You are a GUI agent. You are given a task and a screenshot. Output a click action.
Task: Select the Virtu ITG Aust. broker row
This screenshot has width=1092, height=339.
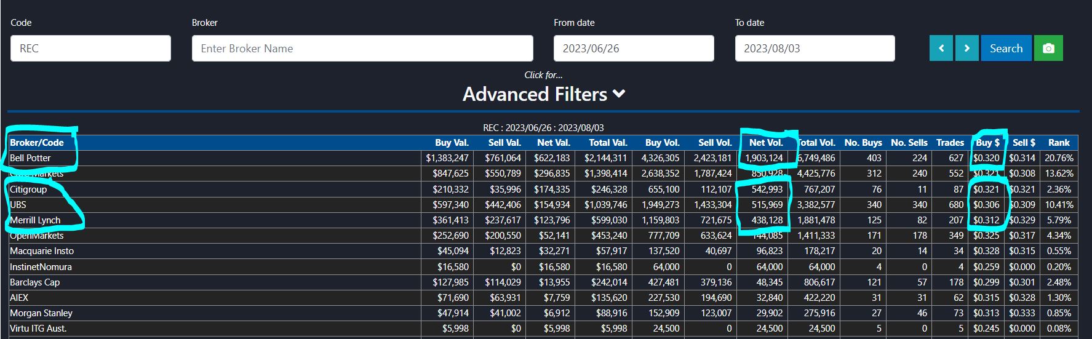pyautogui.click(x=543, y=329)
